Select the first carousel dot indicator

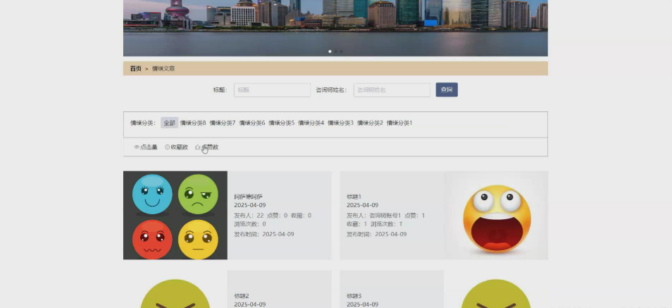[330, 51]
